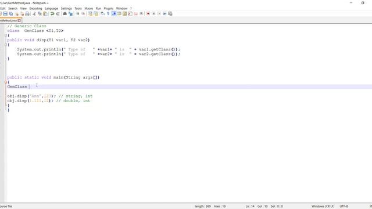Screen dimensions: 372x209
Task: Click the 'class GenClass <T1,T2>' line
Action: 35,31
